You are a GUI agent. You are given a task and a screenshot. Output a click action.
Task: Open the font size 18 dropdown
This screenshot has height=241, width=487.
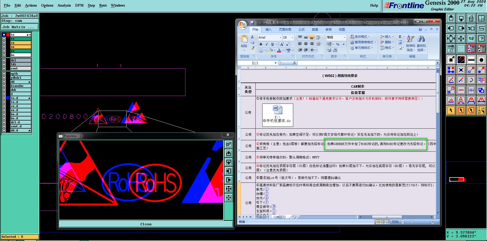click(x=292, y=37)
